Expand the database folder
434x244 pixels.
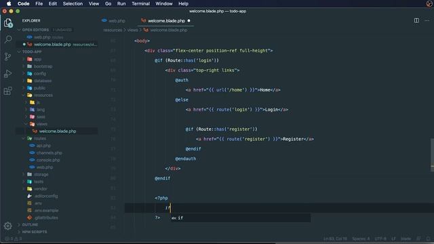[x=24, y=81]
